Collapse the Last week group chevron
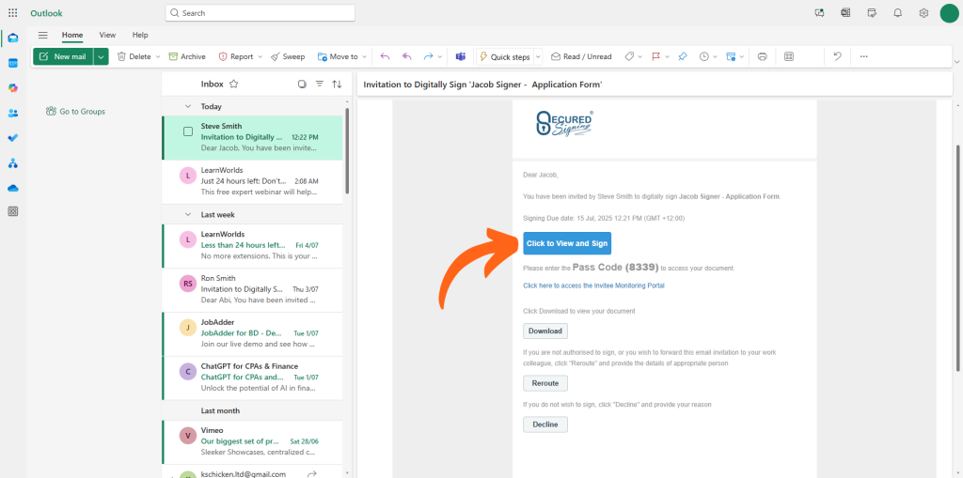 (x=188, y=215)
